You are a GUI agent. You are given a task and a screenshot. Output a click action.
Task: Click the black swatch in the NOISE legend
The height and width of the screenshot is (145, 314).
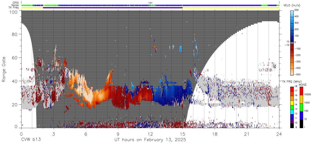(301, 124)
